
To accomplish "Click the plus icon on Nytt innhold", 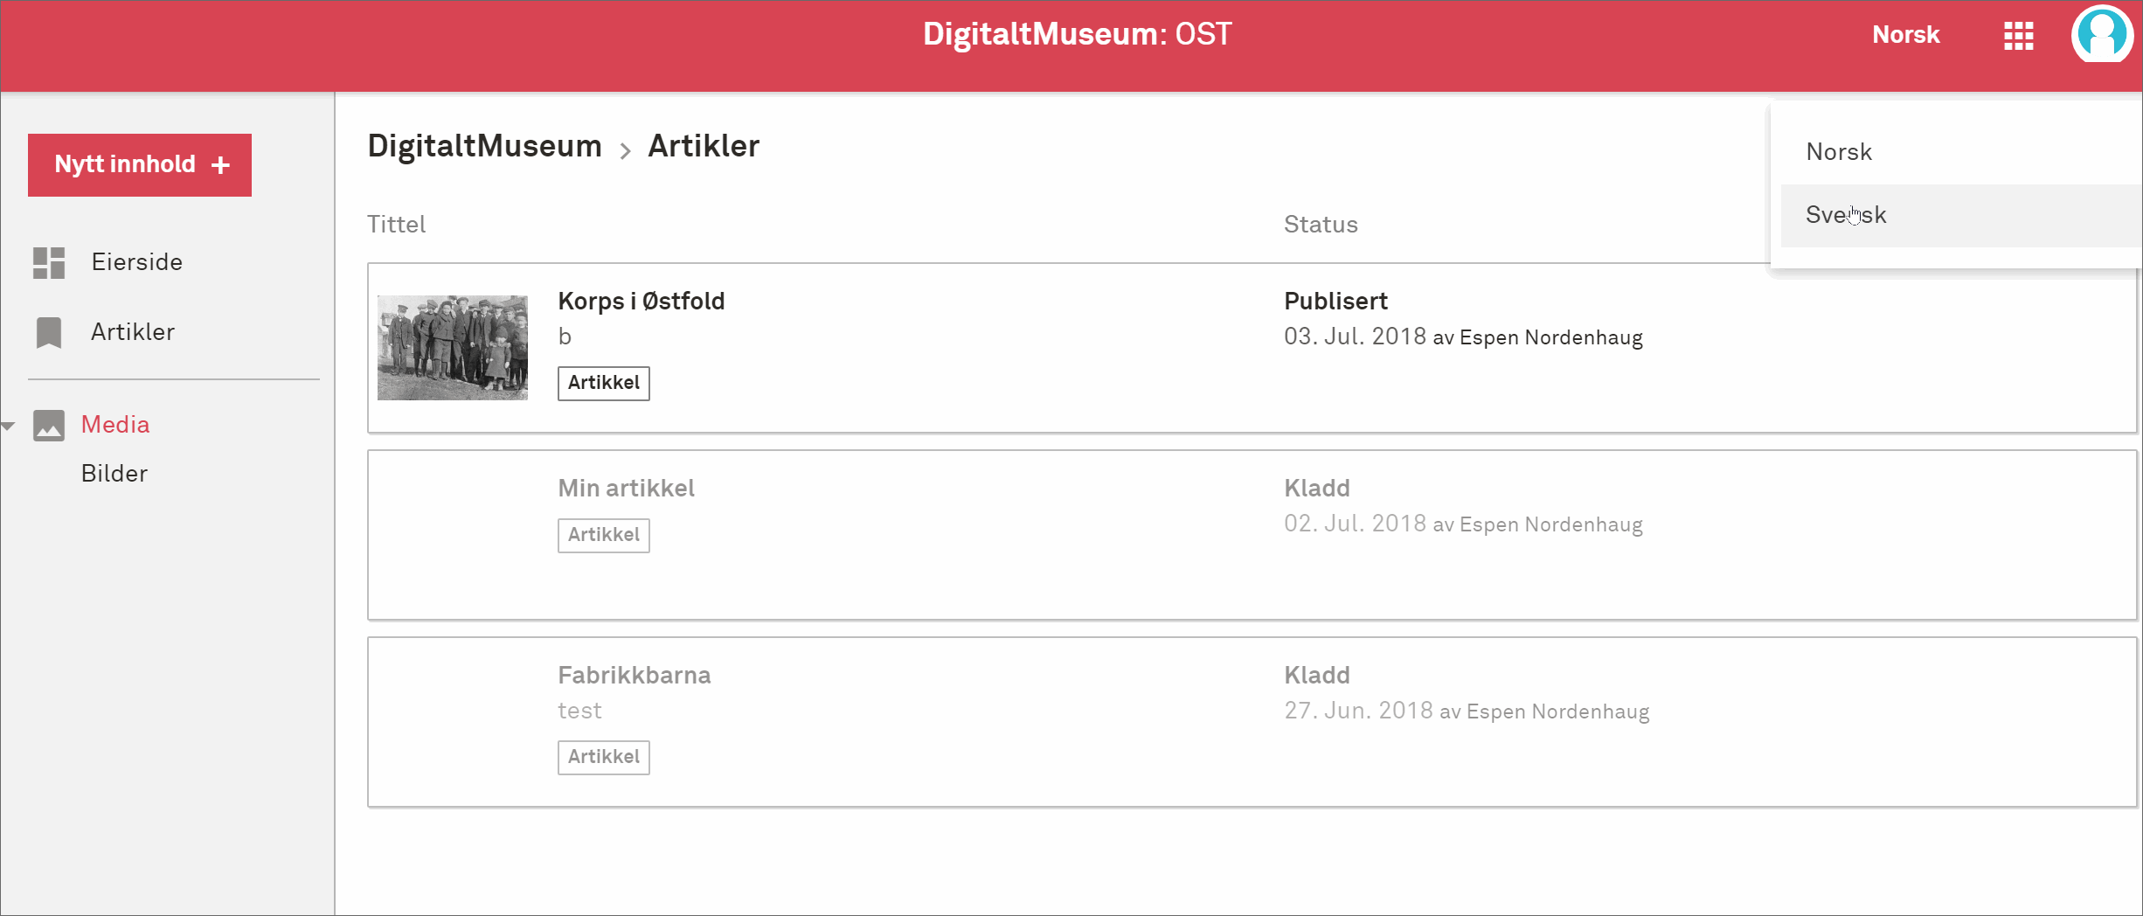I will [221, 165].
